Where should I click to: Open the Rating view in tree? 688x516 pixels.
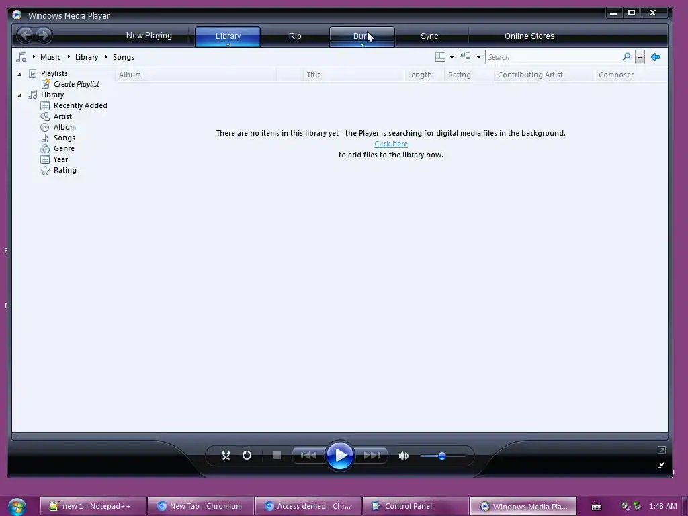pos(65,170)
